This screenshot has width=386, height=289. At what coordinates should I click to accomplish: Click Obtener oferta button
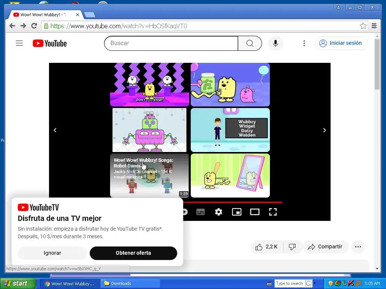pos(133,253)
